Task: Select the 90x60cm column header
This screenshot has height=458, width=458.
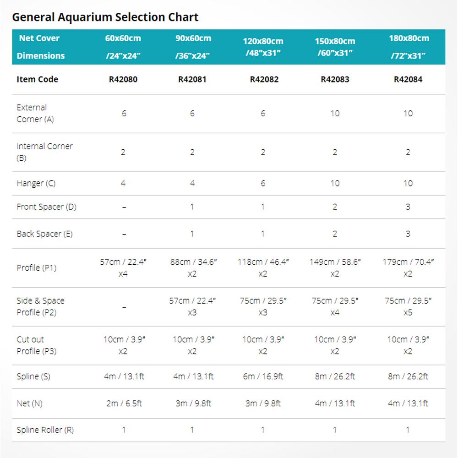Action: tap(193, 47)
